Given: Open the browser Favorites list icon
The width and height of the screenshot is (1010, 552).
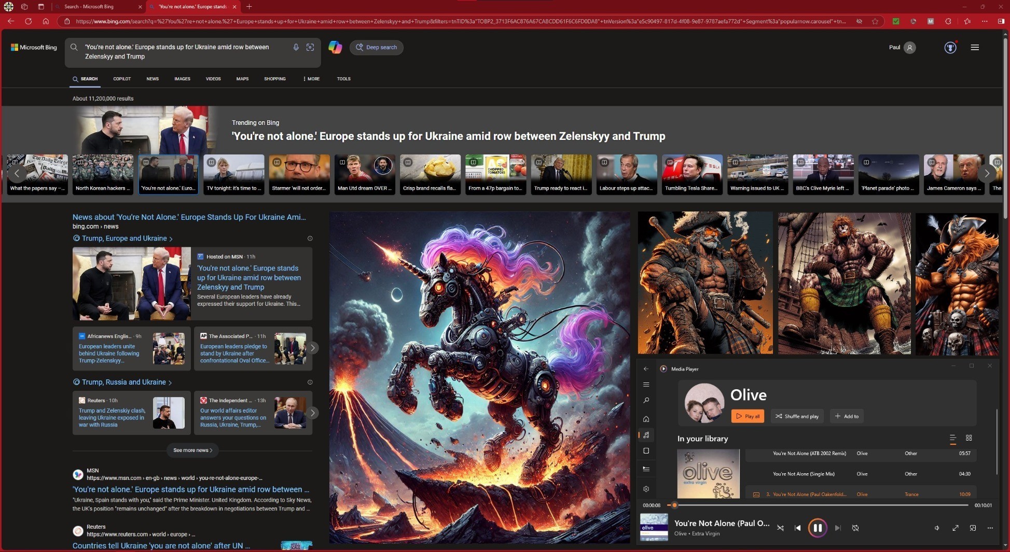Looking at the screenshot, I should pos(967,21).
